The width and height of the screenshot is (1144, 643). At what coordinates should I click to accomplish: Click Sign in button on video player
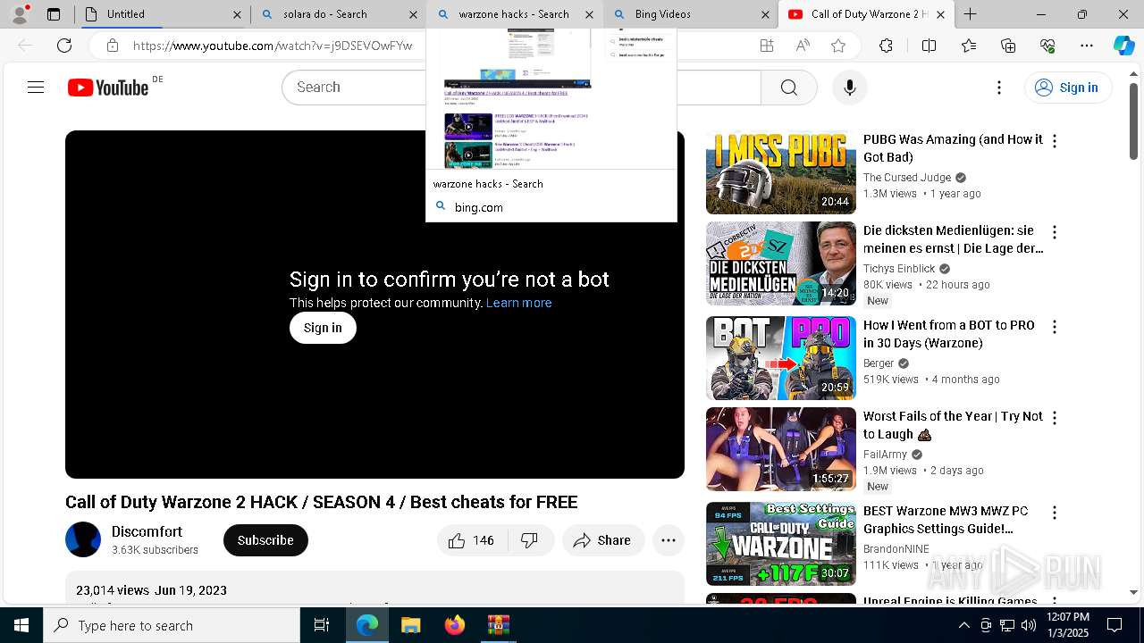pyautogui.click(x=323, y=328)
